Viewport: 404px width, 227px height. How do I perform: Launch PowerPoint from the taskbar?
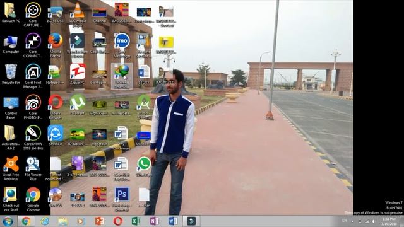tap(99, 221)
